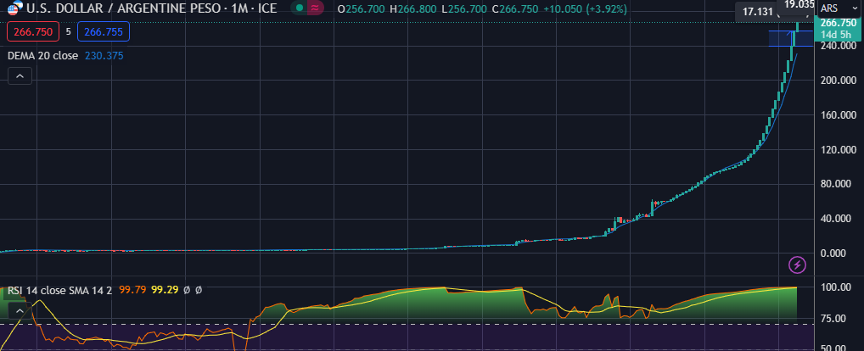Collapse the RSI pane legend chevron

20,311
